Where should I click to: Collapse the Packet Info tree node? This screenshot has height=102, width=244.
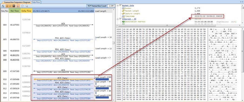coord(118,5)
